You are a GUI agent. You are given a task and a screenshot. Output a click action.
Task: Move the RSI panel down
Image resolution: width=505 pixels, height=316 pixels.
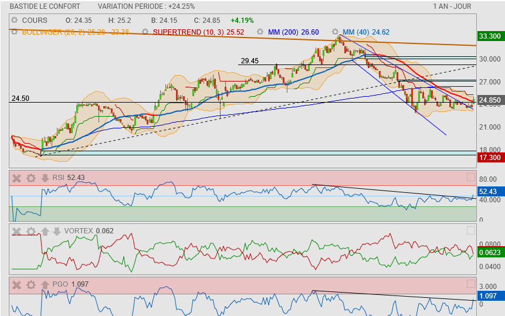(45, 178)
